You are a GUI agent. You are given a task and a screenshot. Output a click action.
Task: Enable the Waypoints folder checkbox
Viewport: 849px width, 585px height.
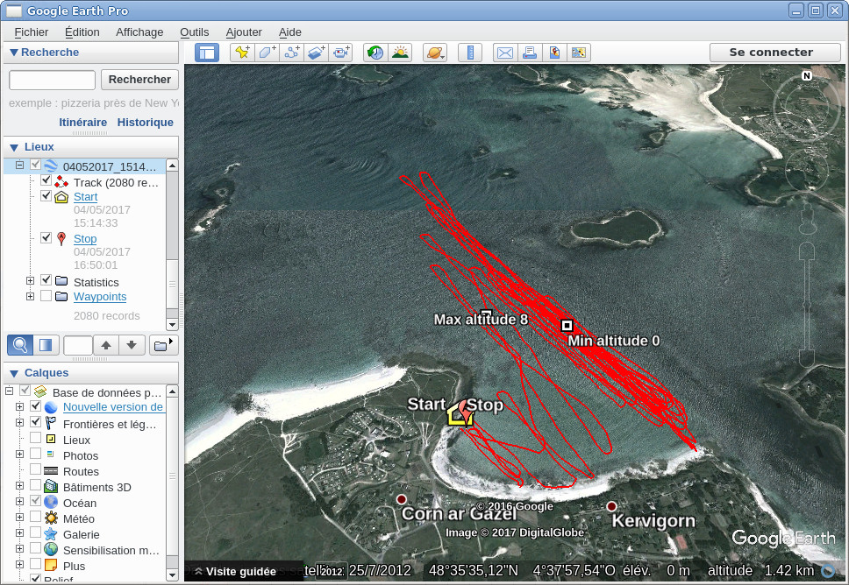click(x=46, y=296)
